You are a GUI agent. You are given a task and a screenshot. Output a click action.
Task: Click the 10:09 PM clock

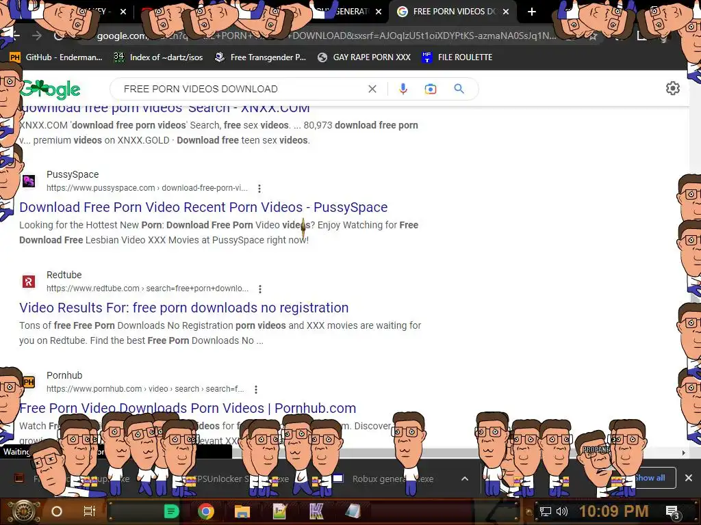click(613, 511)
